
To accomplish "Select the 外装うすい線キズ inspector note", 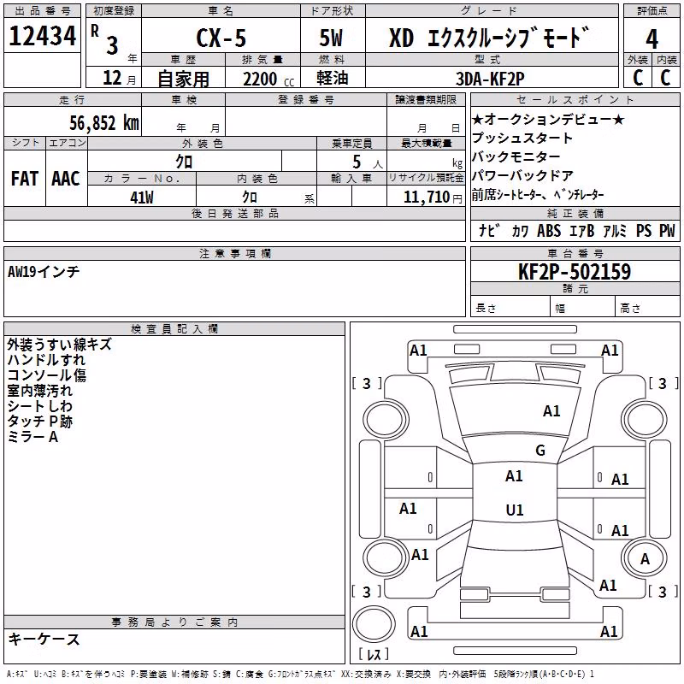I will click(x=59, y=345).
